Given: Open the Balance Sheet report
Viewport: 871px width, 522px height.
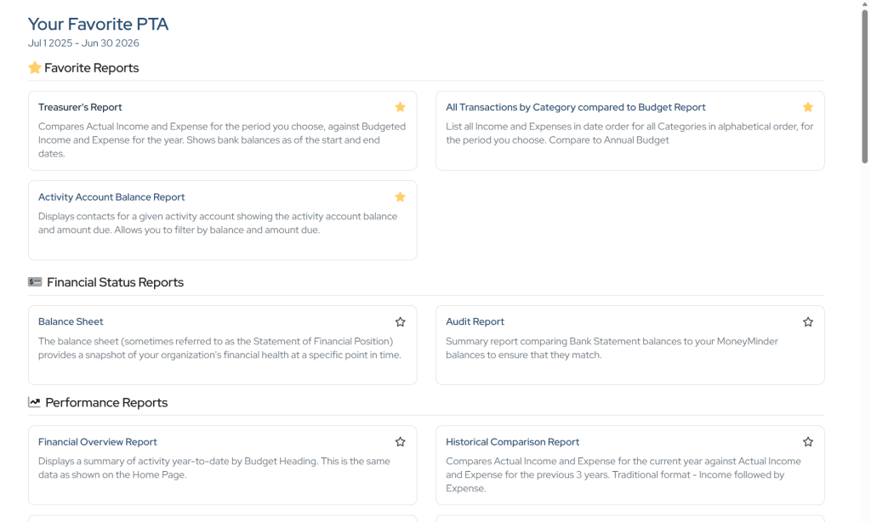Looking at the screenshot, I should (x=71, y=322).
